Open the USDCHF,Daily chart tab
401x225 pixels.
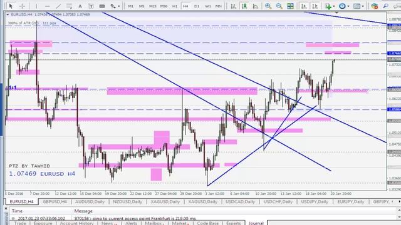pos(278,201)
